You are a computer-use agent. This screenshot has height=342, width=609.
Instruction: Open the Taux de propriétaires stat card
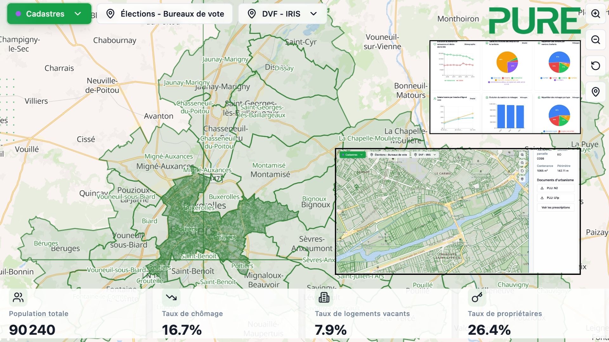[531, 313]
